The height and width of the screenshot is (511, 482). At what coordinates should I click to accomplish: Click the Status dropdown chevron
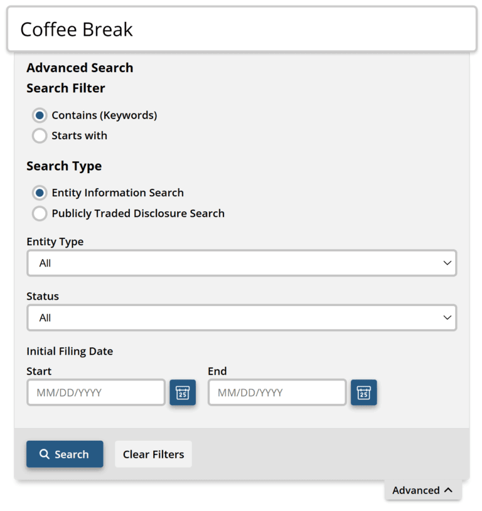[x=447, y=318]
